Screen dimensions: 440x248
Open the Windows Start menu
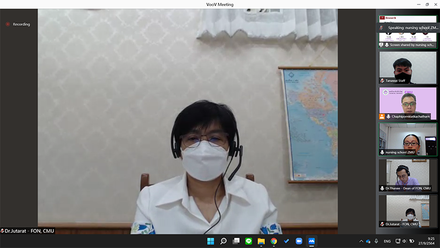tap(211, 241)
